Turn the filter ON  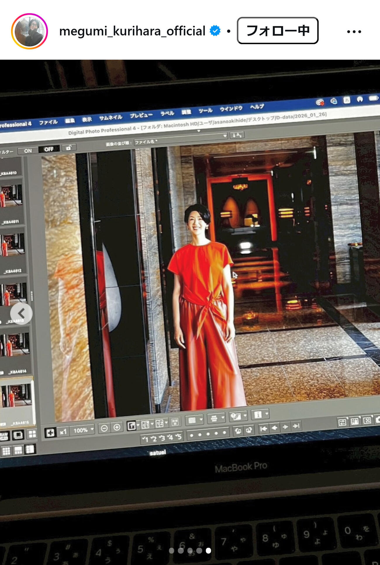pyautogui.click(x=28, y=151)
